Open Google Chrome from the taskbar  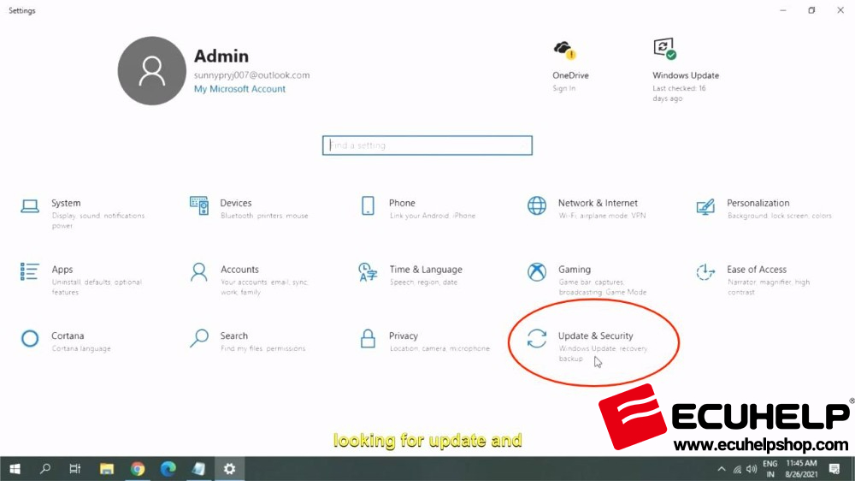tap(138, 468)
